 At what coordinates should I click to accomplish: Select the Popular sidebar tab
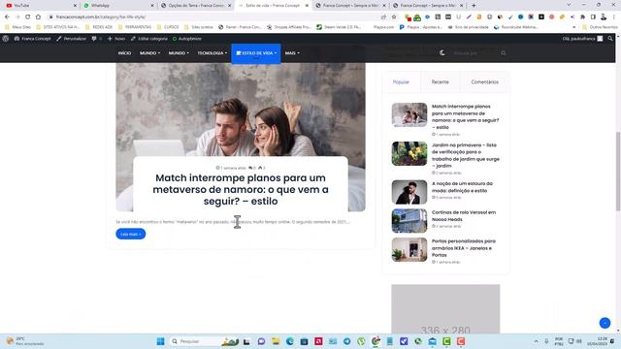pos(401,81)
